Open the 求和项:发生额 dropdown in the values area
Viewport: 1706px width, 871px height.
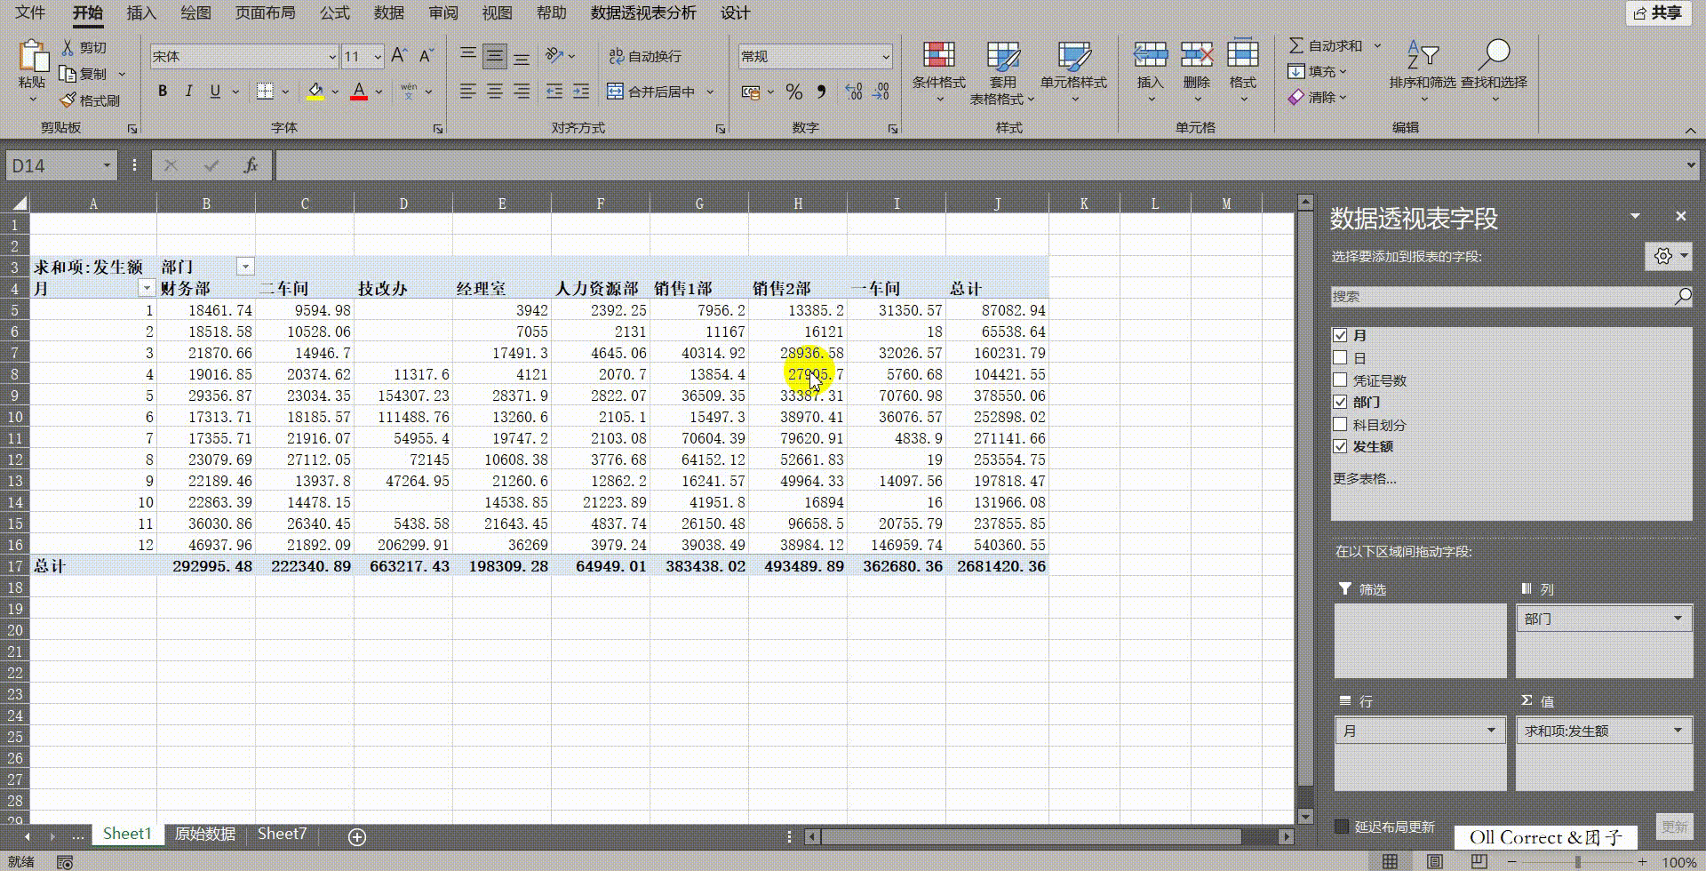coord(1678,731)
